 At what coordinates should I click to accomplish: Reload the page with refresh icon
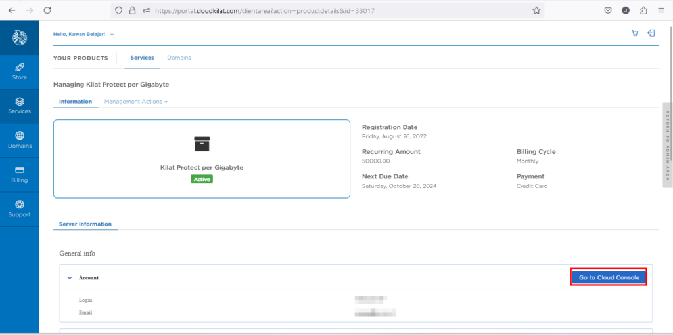pyautogui.click(x=47, y=10)
